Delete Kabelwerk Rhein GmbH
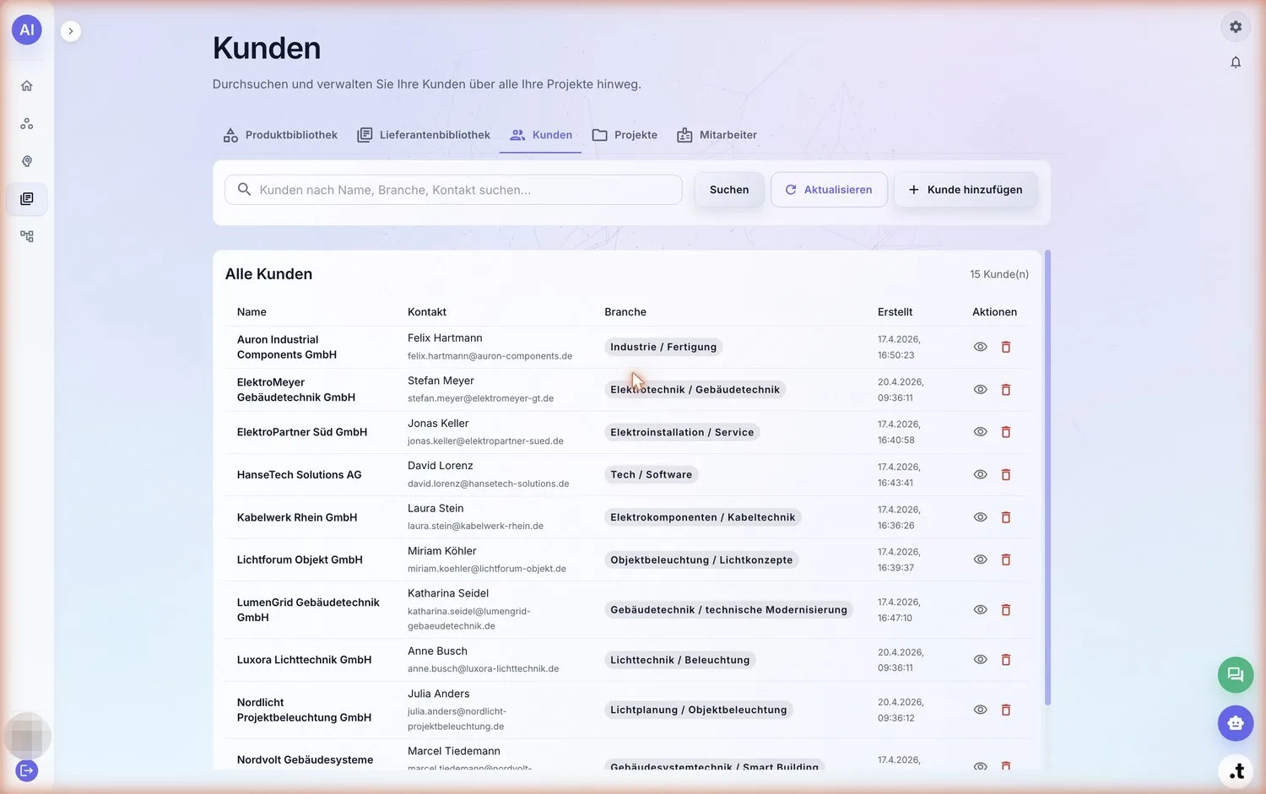The image size is (1266, 794). click(1006, 517)
